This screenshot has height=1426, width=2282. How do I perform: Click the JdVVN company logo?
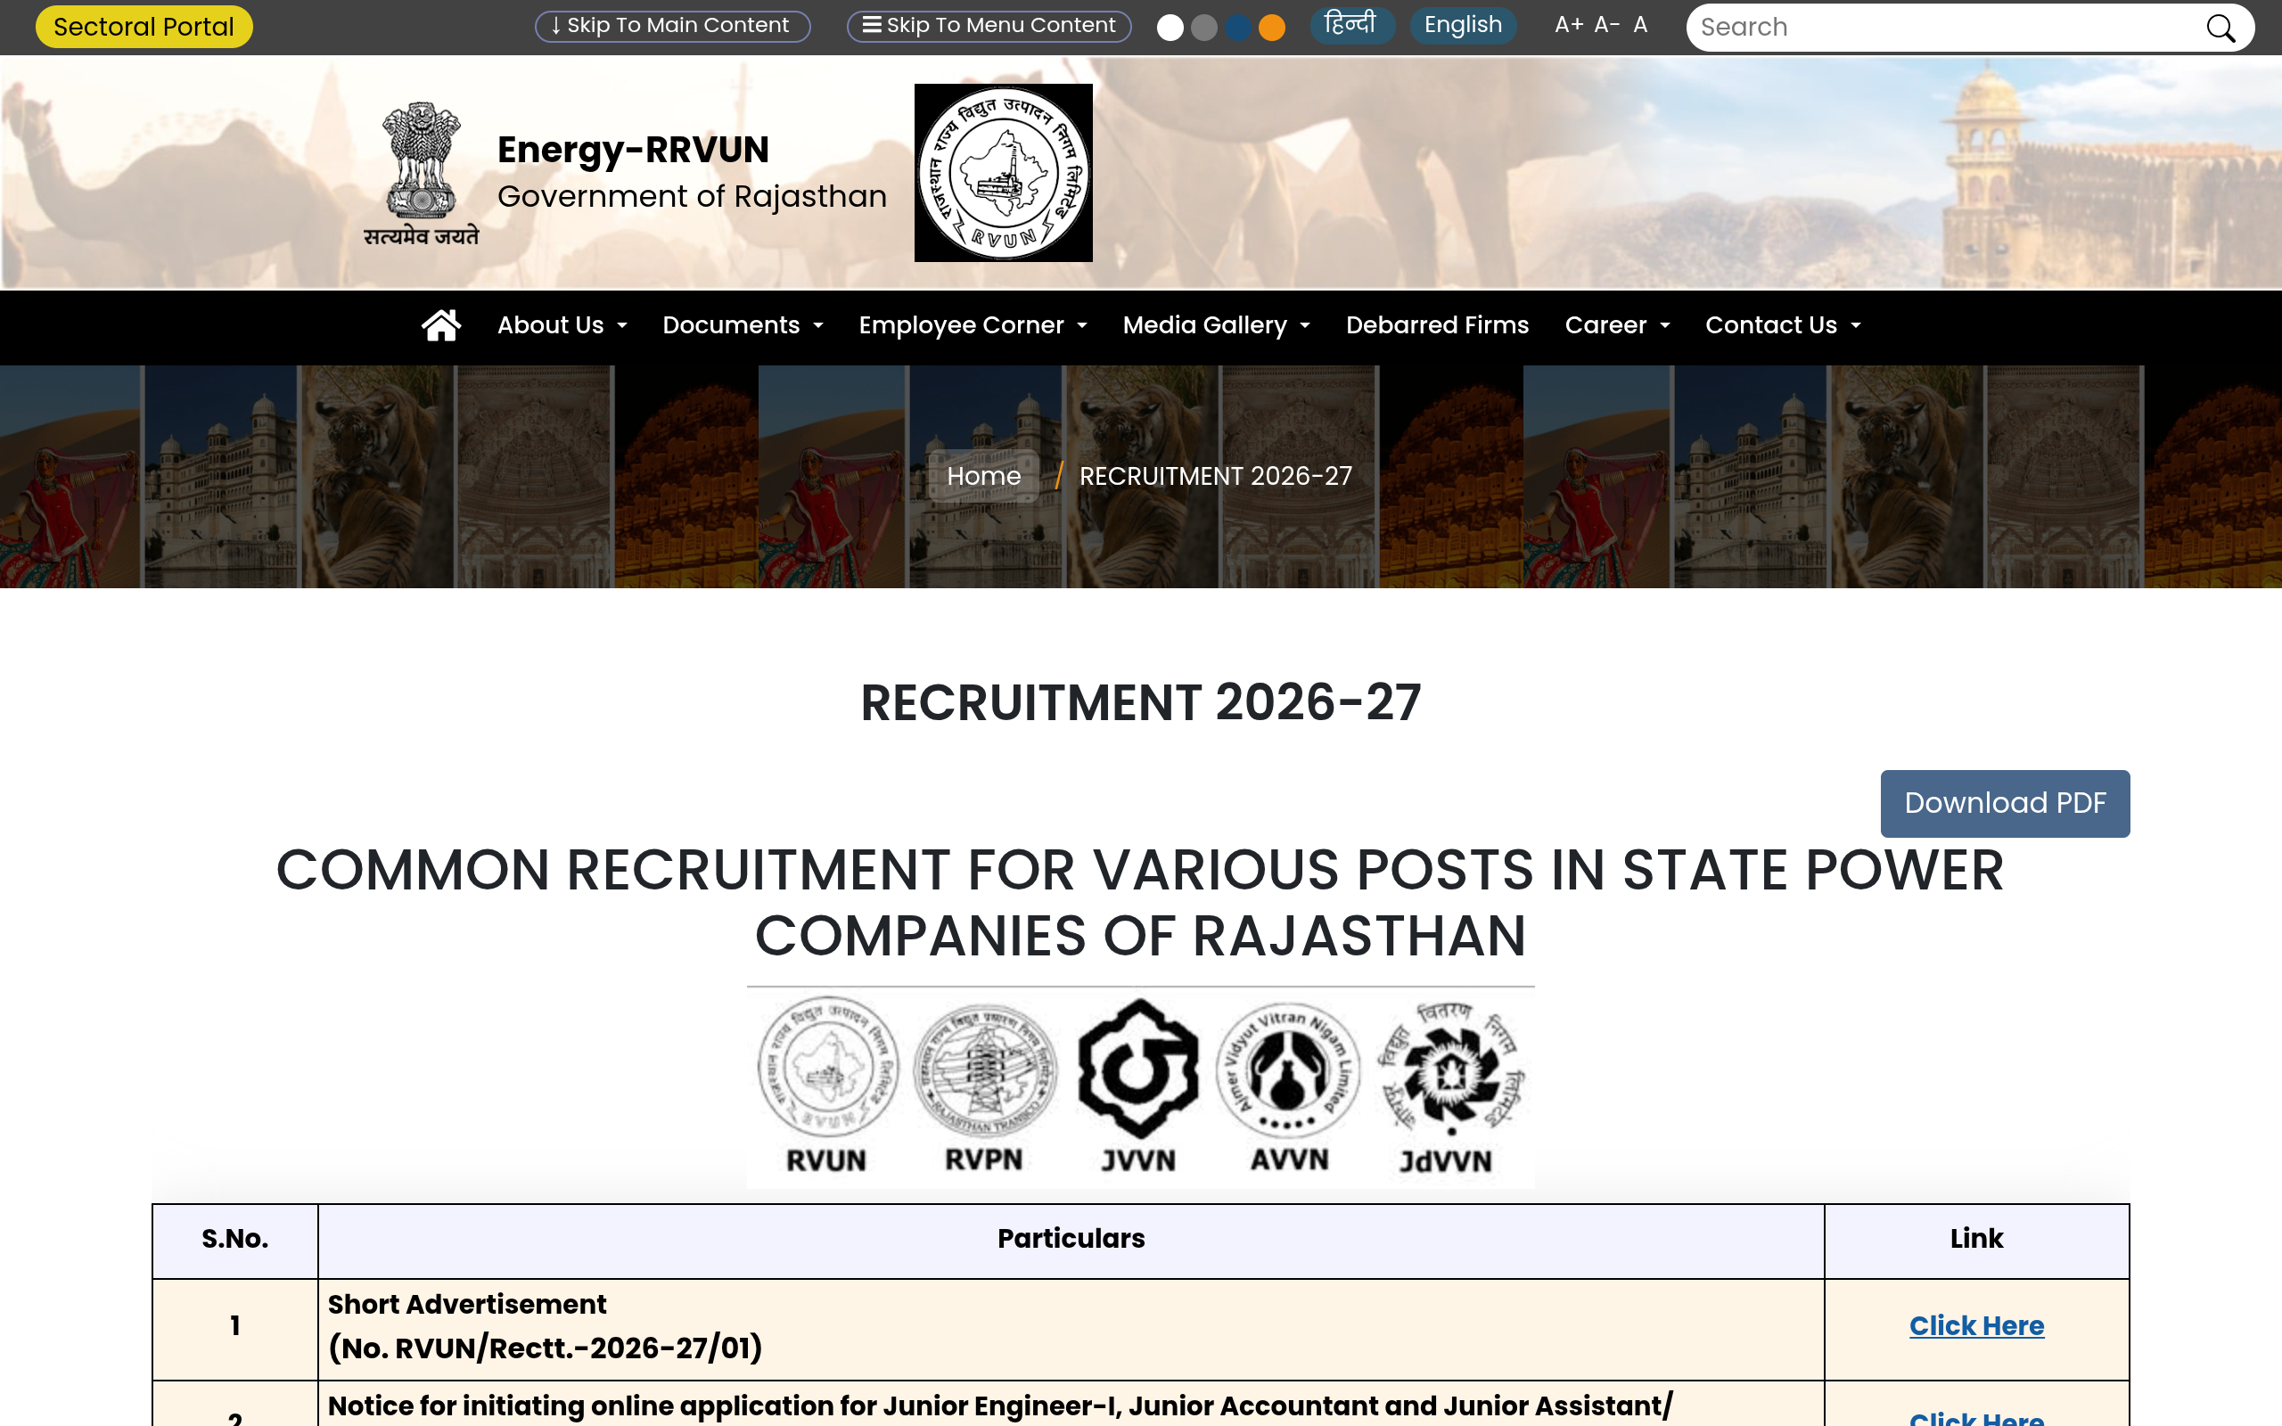tap(1449, 1086)
